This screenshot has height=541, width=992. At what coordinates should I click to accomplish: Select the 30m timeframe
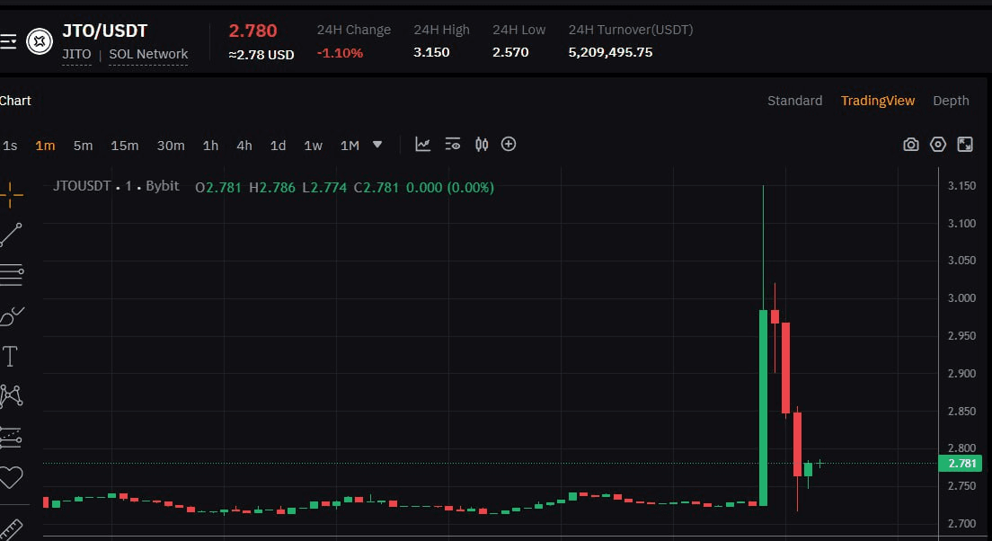[171, 146]
